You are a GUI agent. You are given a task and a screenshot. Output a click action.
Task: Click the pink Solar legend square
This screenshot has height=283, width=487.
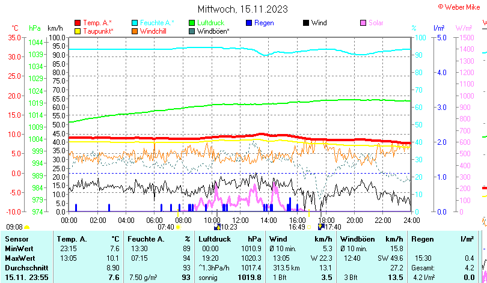(x=363, y=23)
